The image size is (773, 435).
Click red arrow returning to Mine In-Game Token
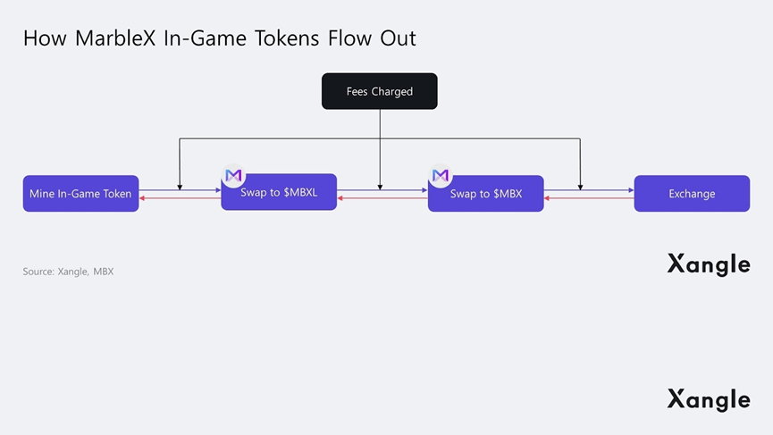coord(159,198)
